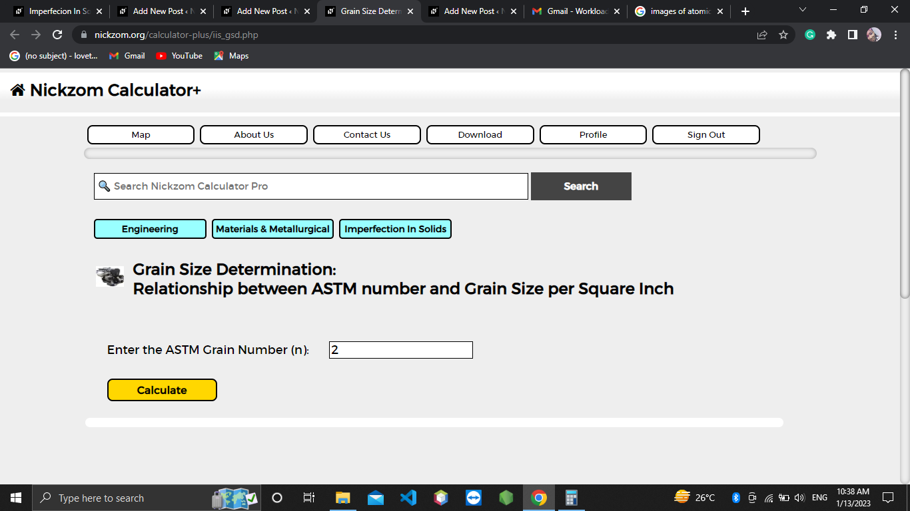Click the Windows taskbar search box
The height and width of the screenshot is (511, 910).
click(x=147, y=498)
